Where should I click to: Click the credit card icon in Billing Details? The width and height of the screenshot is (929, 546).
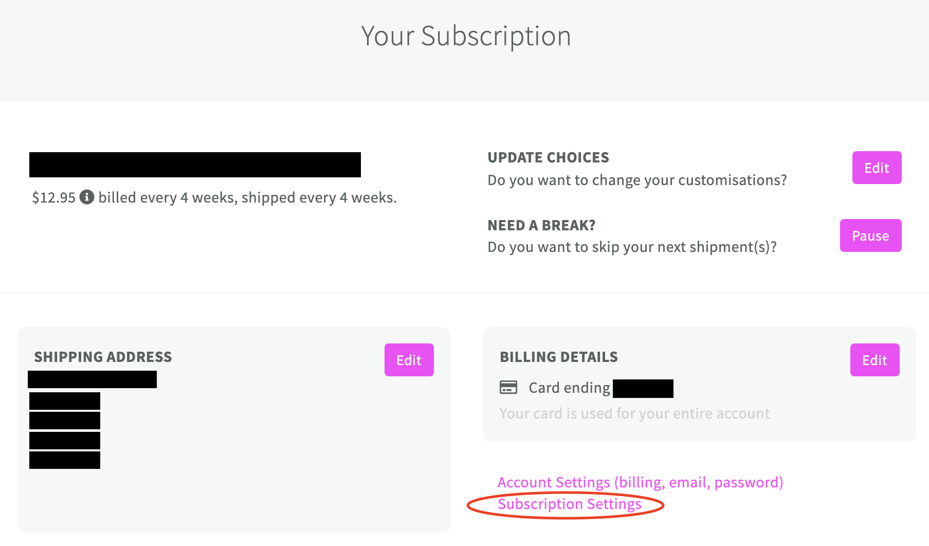pyautogui.click(x=508, y=387)
